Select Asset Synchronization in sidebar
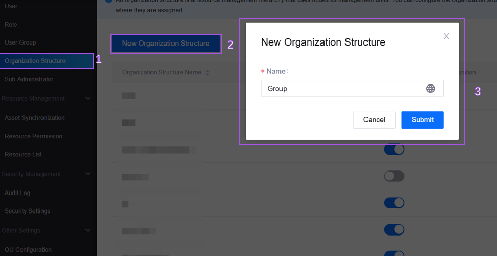 [x=35, y=118]
